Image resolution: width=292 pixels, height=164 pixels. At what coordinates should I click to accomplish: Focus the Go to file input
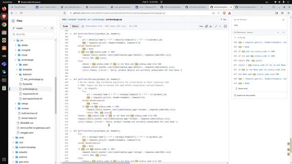(x=32, y=34)
